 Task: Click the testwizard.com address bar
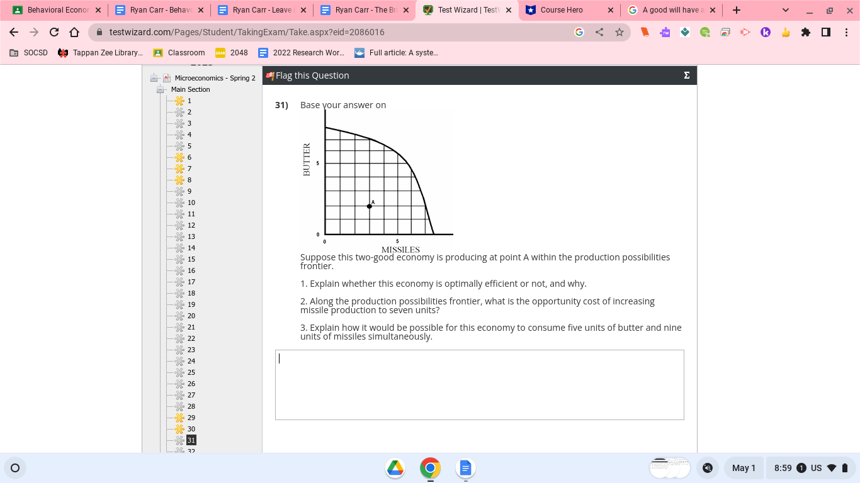pos(246,32)
